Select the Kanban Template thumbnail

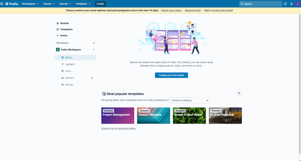point(154,116)
